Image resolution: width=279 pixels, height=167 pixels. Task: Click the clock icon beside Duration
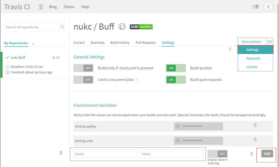tap(8, 67)
